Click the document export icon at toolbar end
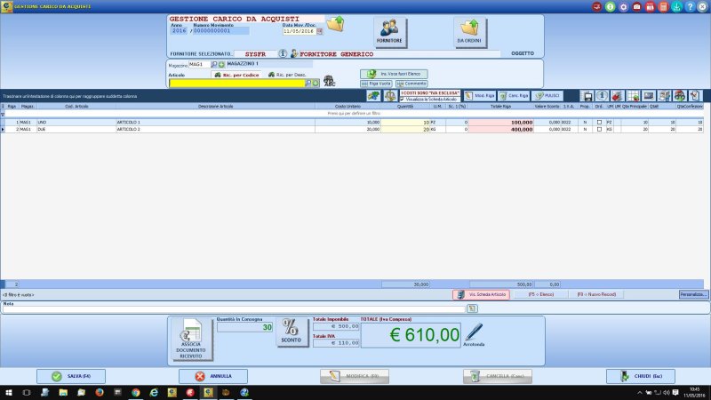The height and width of the screenshot is (400, 711). [695, 96]
